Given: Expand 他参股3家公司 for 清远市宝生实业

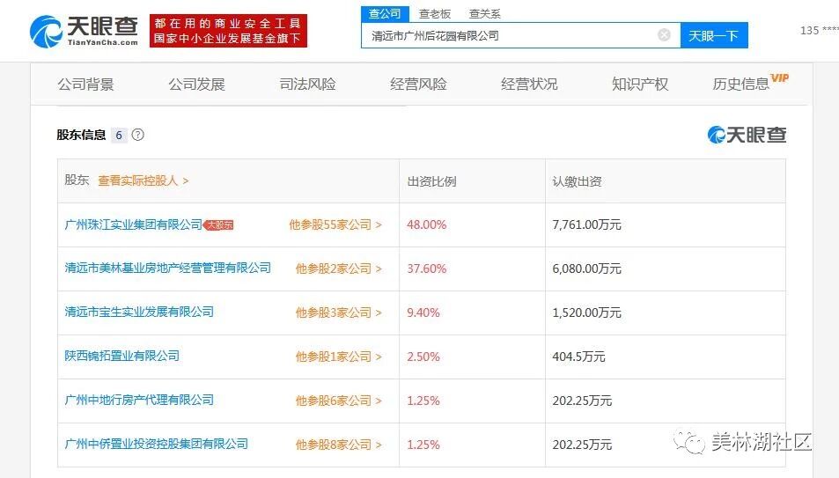Looking at the screenshot, I should coord(339,313).
